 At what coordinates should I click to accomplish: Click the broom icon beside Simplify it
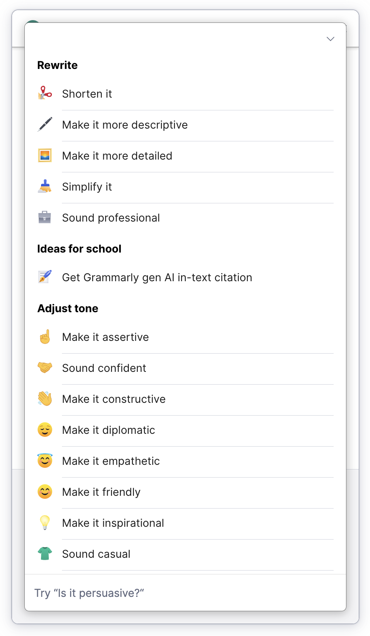click(x=45, y=186)
